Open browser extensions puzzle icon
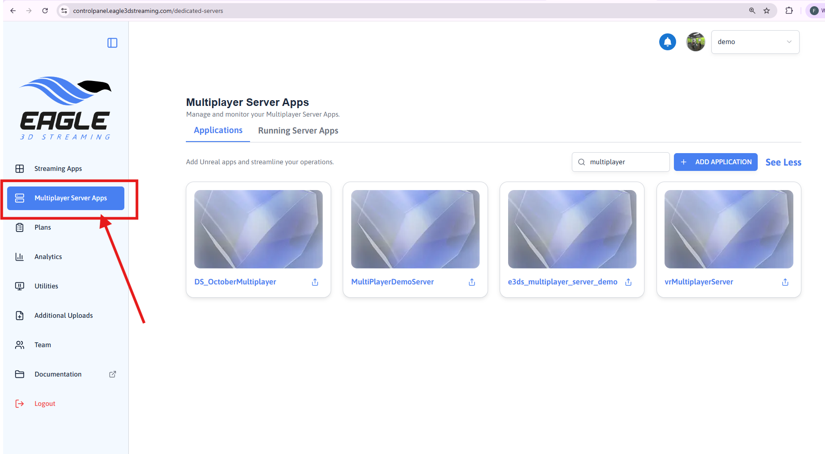This screenshot has height=454, width=825. click(x=789, y=11)
